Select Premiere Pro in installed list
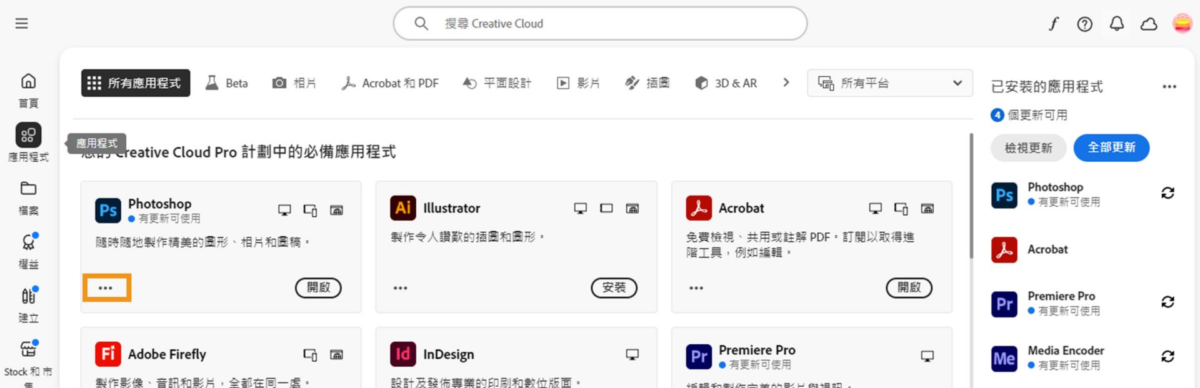1200x388 pixels. click(1061, 296)
